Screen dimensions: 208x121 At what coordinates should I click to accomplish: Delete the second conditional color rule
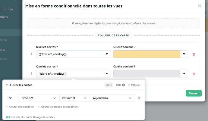pyautogui.click(x=194, y=74)
